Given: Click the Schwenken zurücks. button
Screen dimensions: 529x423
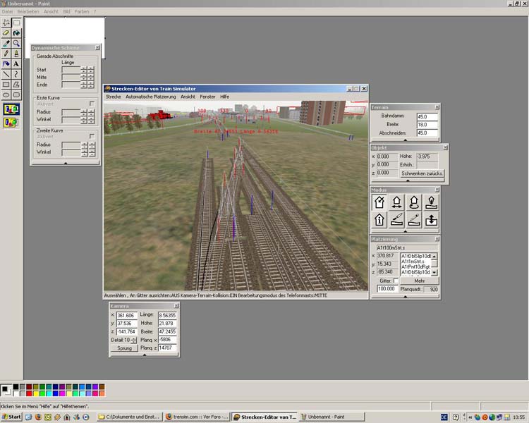Looking at the screenshot, I should 422,173.
